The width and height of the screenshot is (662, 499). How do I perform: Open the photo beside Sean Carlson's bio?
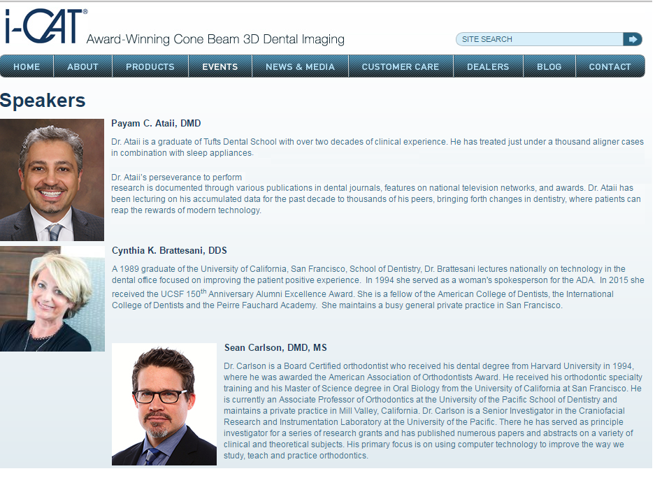[164, 404]
